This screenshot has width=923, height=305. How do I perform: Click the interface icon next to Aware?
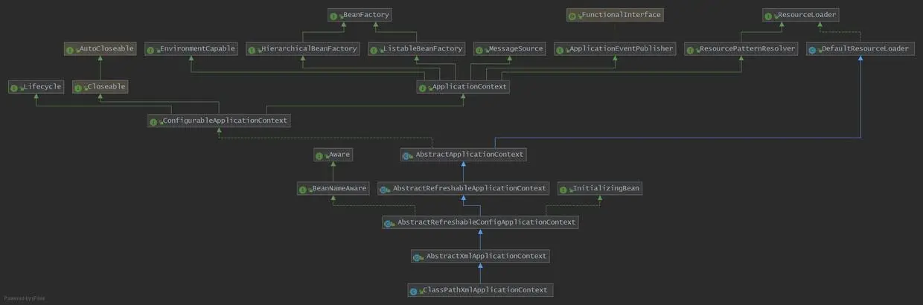pyautogui.click(x=320, y=155)
